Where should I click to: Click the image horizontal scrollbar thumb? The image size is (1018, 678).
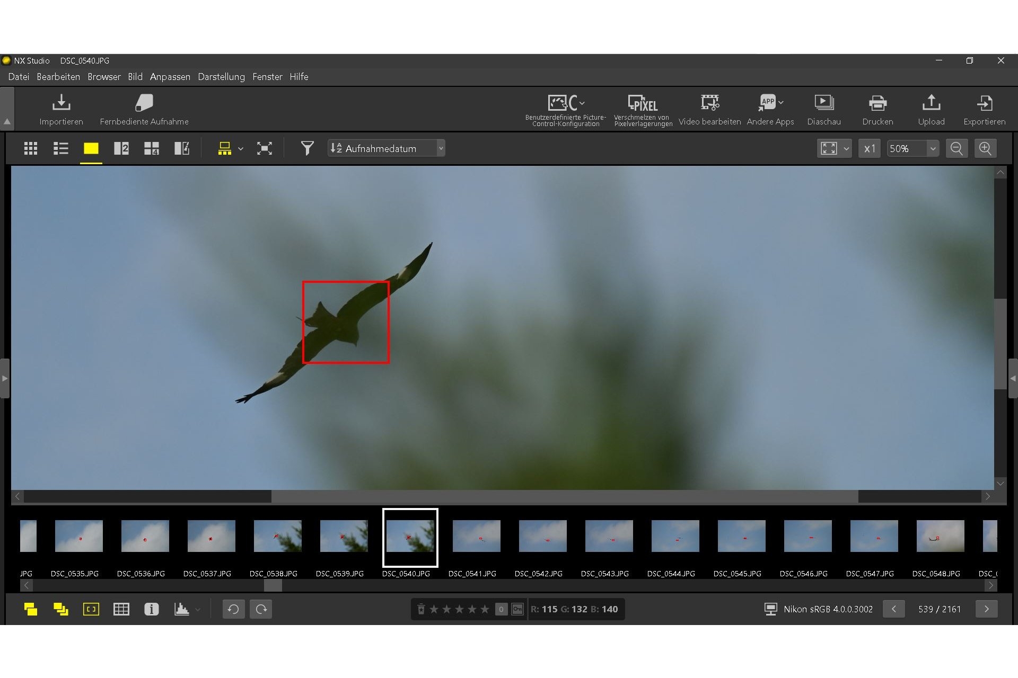click(x=565, y=496)
